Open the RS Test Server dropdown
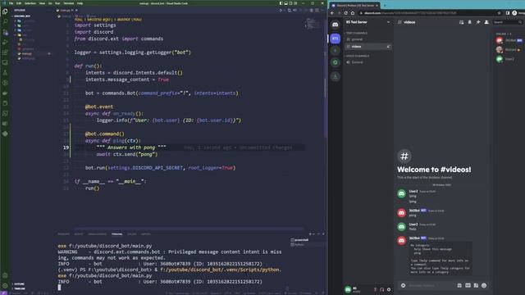 (x=367, y=22)
